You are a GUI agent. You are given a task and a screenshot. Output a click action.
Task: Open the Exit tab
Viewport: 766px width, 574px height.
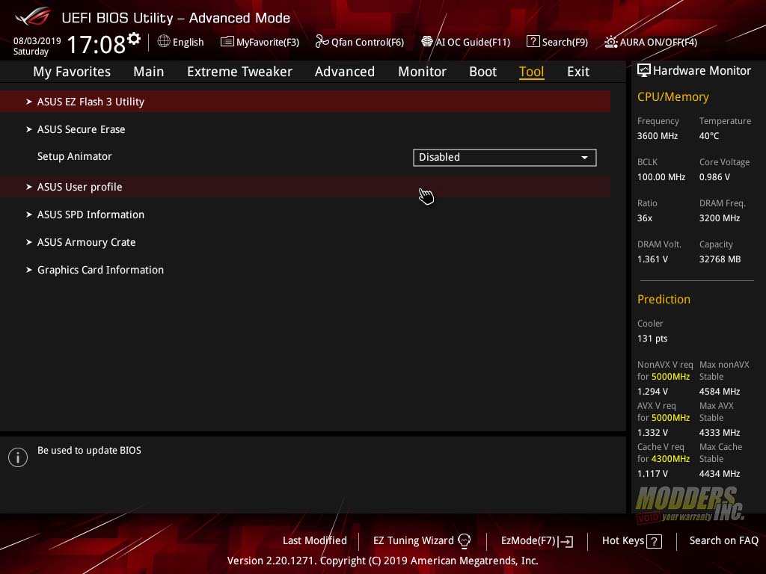coord(578,72)
